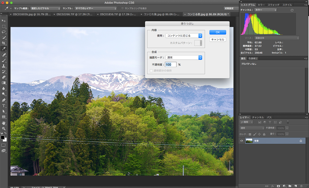This screenshot has height=188, width=309.
Task: Change the screen mode
Action: pyautogui.click(x=4, y=151)
